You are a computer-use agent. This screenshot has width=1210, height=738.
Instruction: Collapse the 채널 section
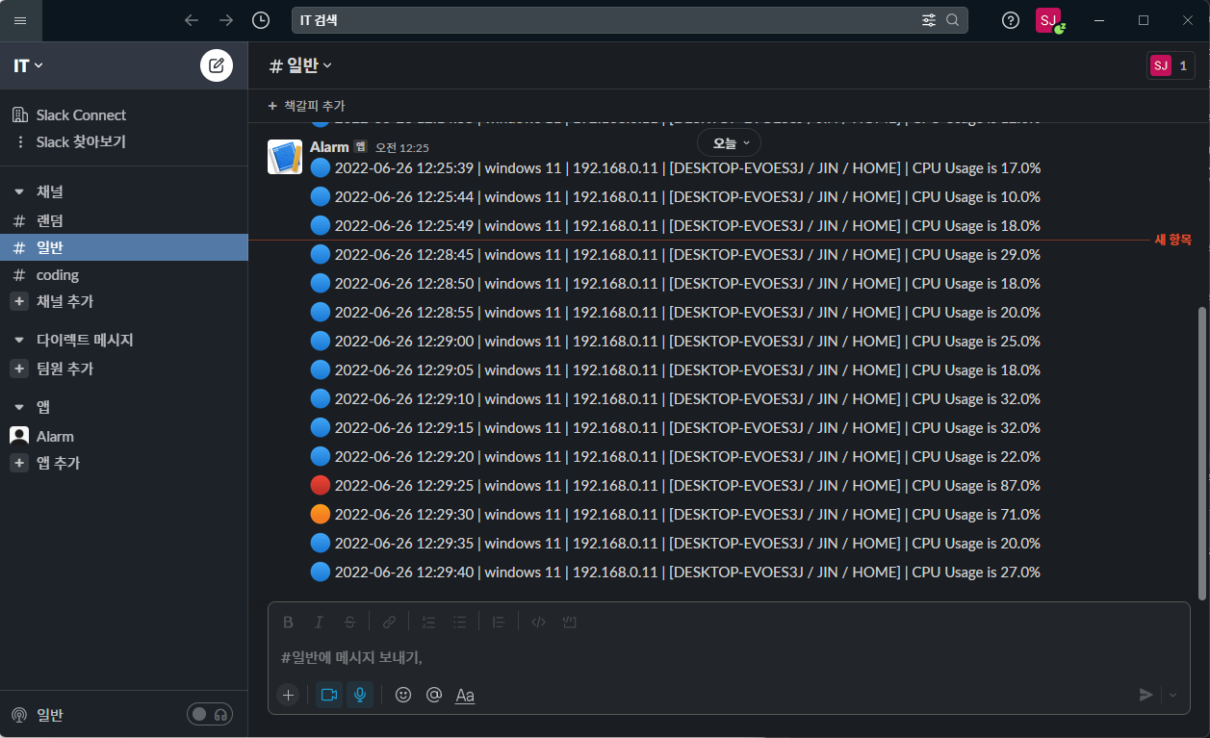19,191
